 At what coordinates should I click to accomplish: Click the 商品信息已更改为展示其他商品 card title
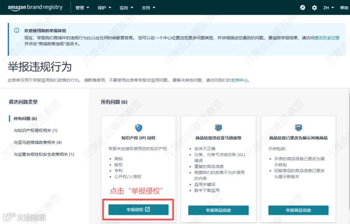(x=298, y=138)
